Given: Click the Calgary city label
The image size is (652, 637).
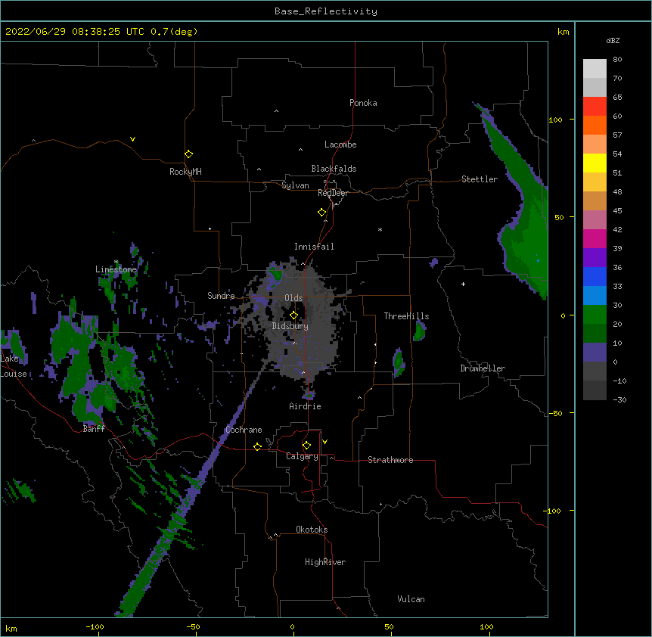Looking at the screenshot, I should pyautogui.click(x=302, y=456).
